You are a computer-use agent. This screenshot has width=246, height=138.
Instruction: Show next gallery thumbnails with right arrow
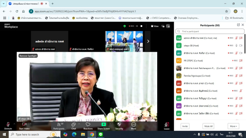click(x=148, y=41)
